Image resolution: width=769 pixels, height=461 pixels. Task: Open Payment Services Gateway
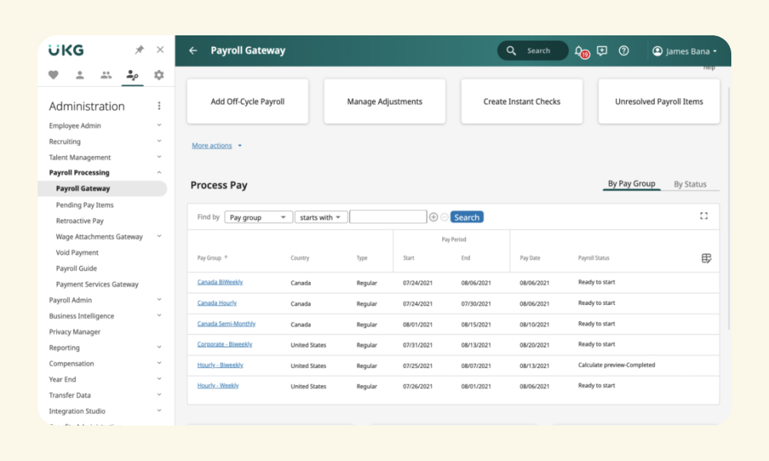[97, 284]
